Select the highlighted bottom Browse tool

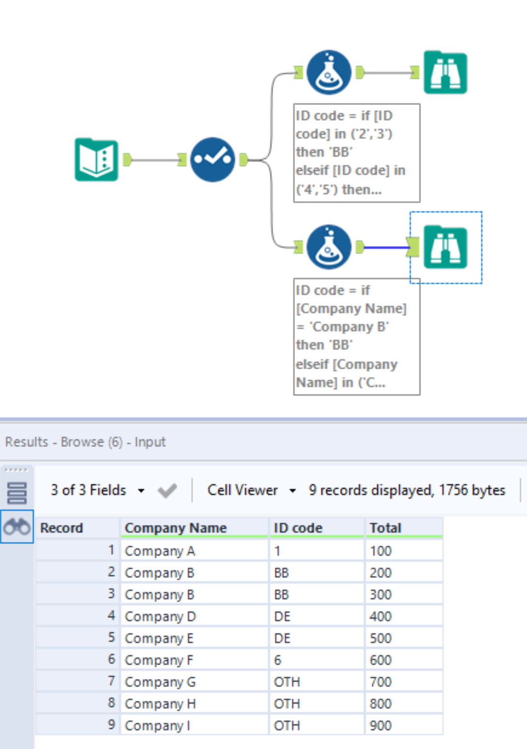click(445, 246)
